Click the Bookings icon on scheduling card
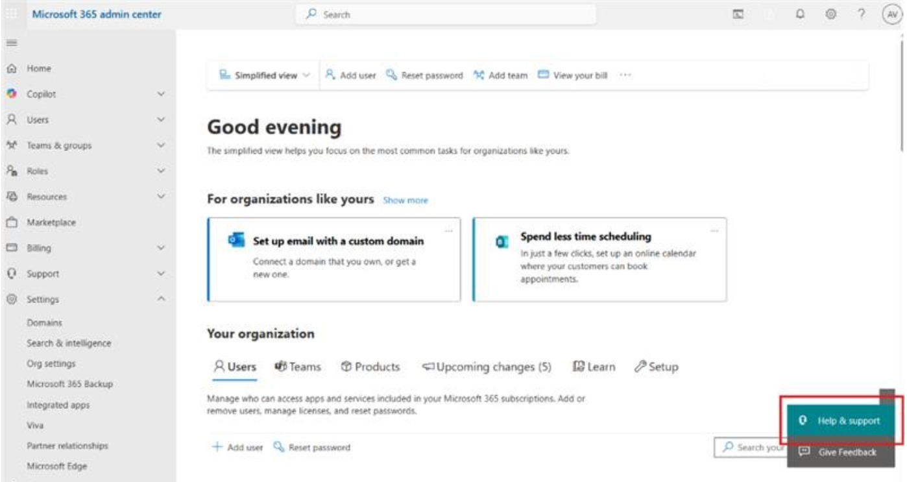 (502, 243)
